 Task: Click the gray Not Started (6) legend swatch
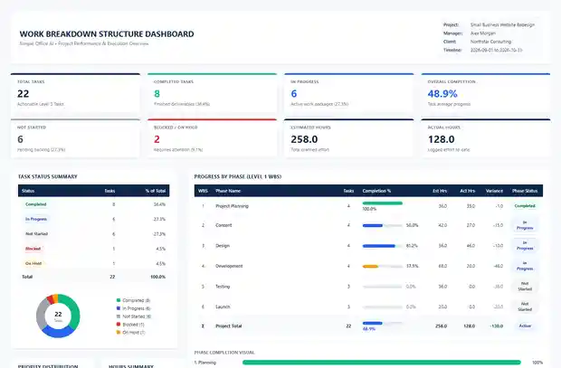point(119,316)
